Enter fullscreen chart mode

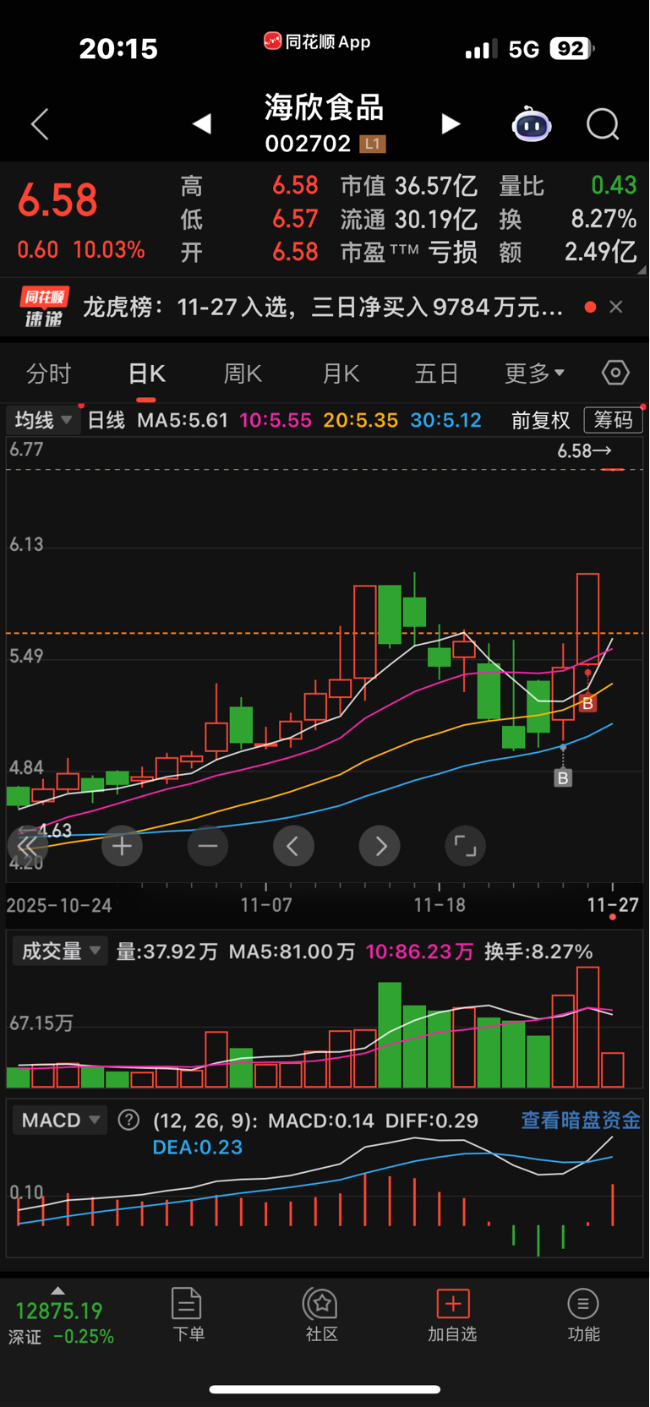pyautogui.click(x=465, y=846)
